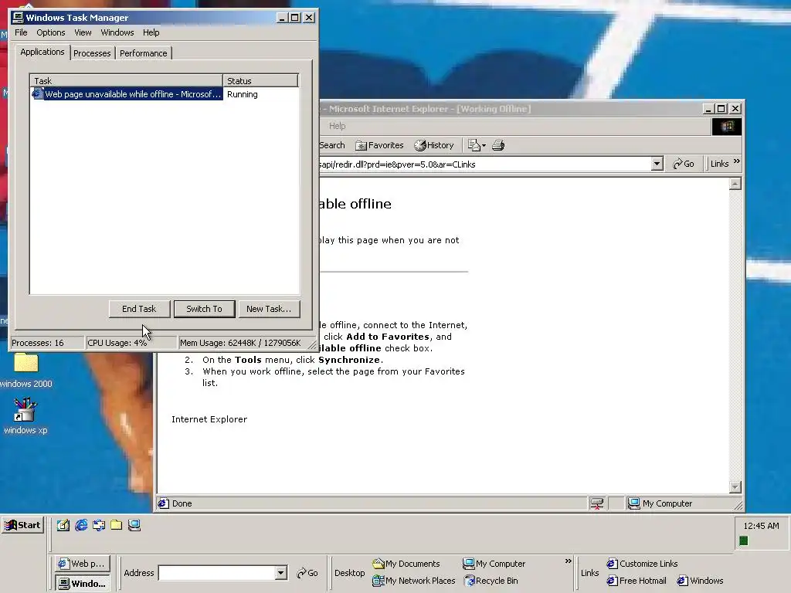Open the taskbar Address dropdown

tap(281, 573)
